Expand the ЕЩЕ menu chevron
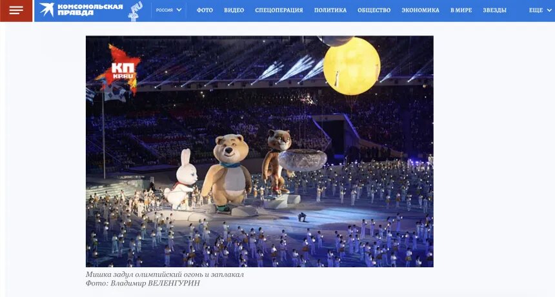The image size is (555, 297). (549, 10)
